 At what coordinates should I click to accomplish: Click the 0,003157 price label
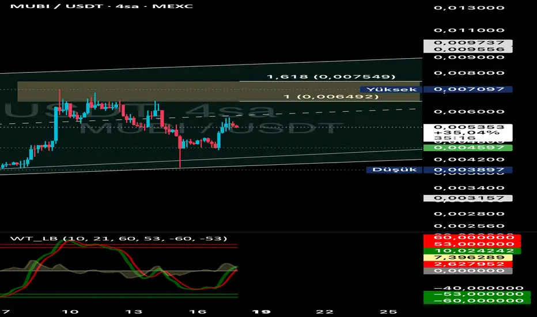[468, 198]
